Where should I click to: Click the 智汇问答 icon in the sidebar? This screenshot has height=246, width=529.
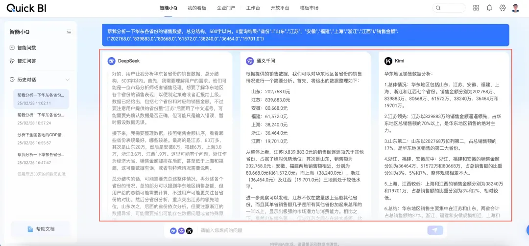coord(12,61)
